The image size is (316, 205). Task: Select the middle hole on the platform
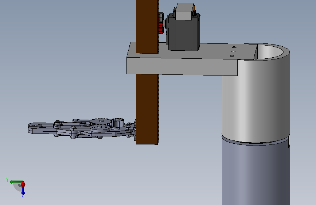[233, 52]
